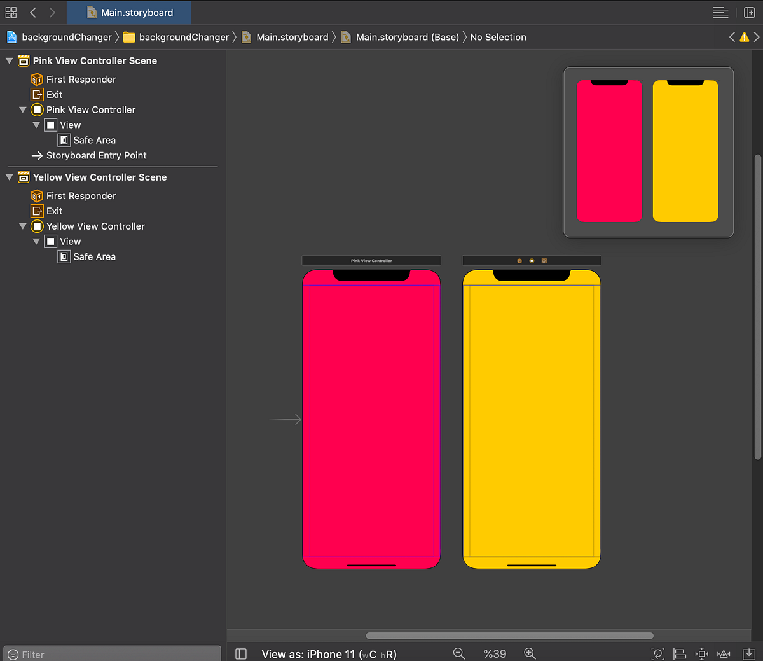Collapse the View item under Yellow View Controller
The height and width of the screenshot is (661, 763).
36,241
